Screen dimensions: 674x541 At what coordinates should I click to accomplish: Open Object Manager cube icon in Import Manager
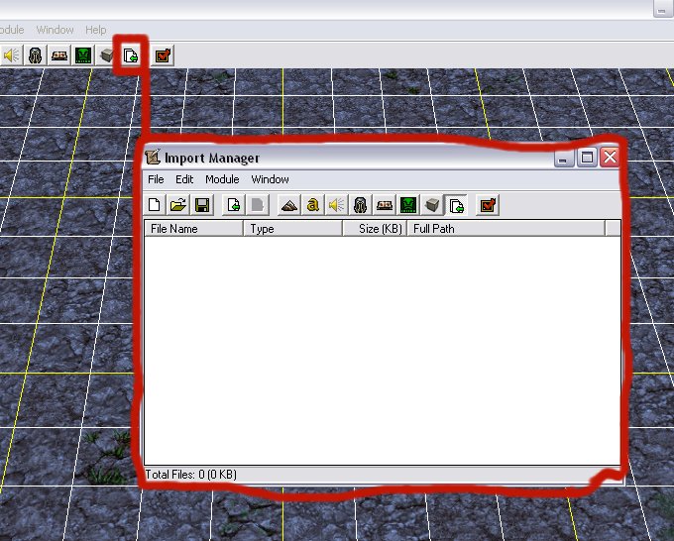pos(432,205)
